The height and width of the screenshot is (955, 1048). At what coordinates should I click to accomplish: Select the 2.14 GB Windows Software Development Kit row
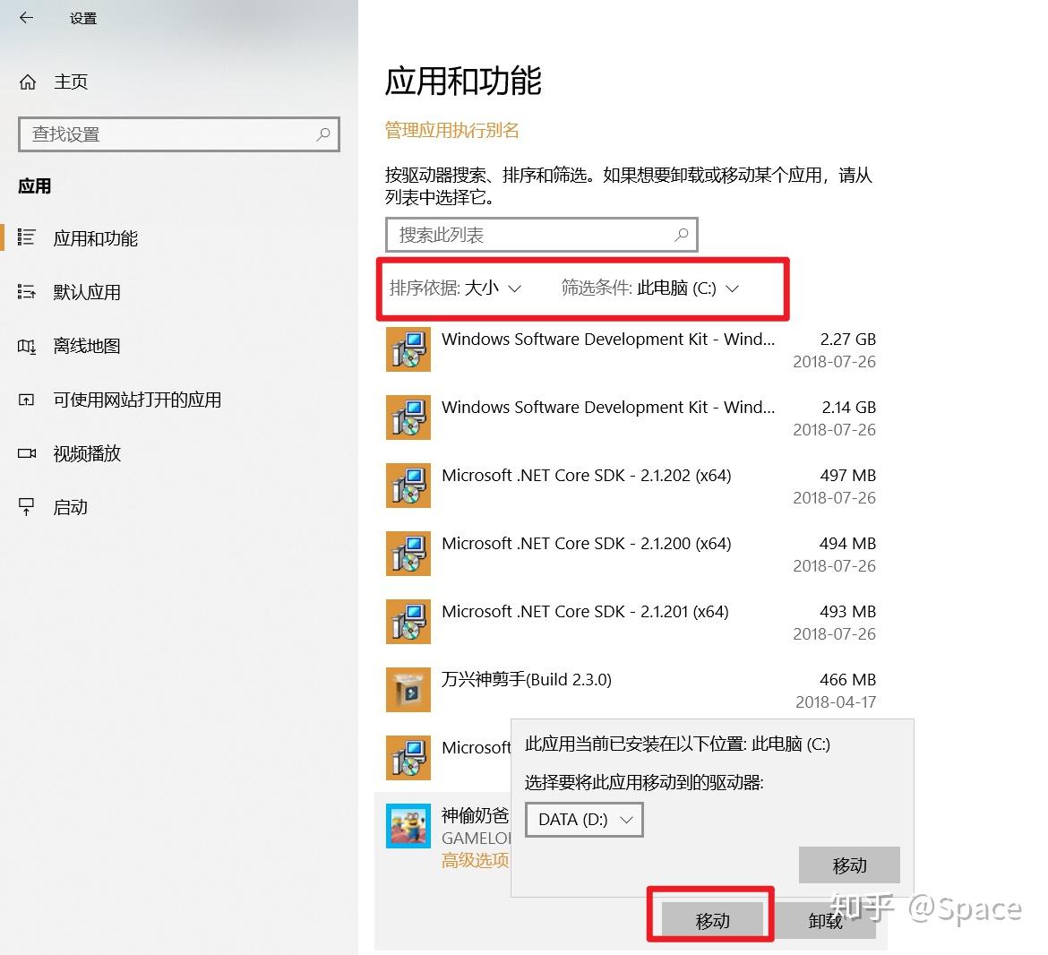pyautogui.click(x=631, y=417)
